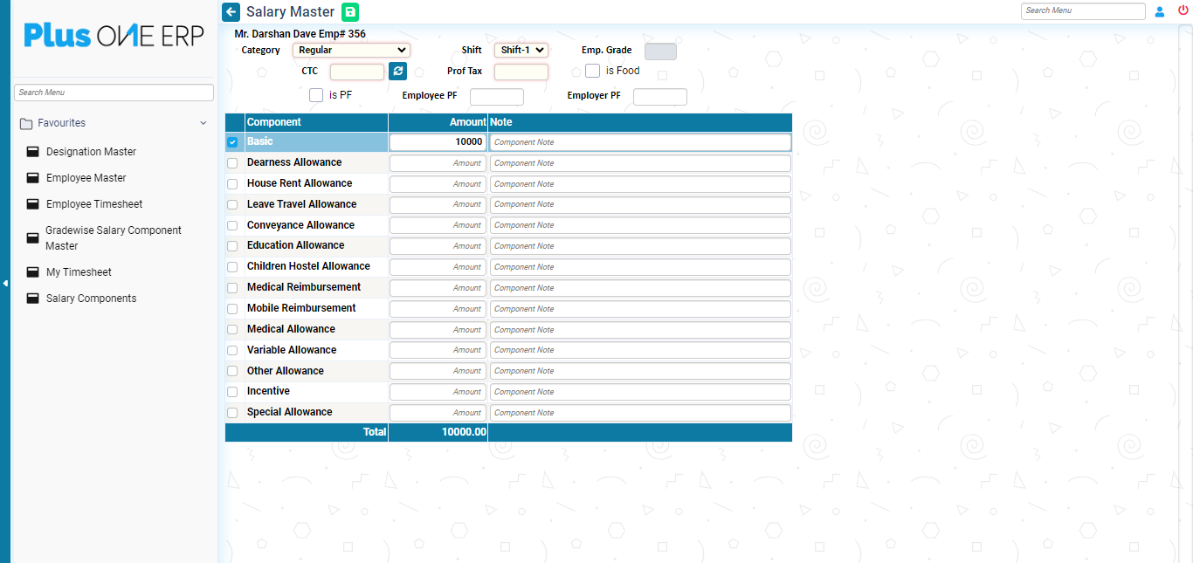Viewport: 1193px width, 563px height.
Task: Open Employee Timesheet link
Action: pyautogui.click(x=93, y=204)
